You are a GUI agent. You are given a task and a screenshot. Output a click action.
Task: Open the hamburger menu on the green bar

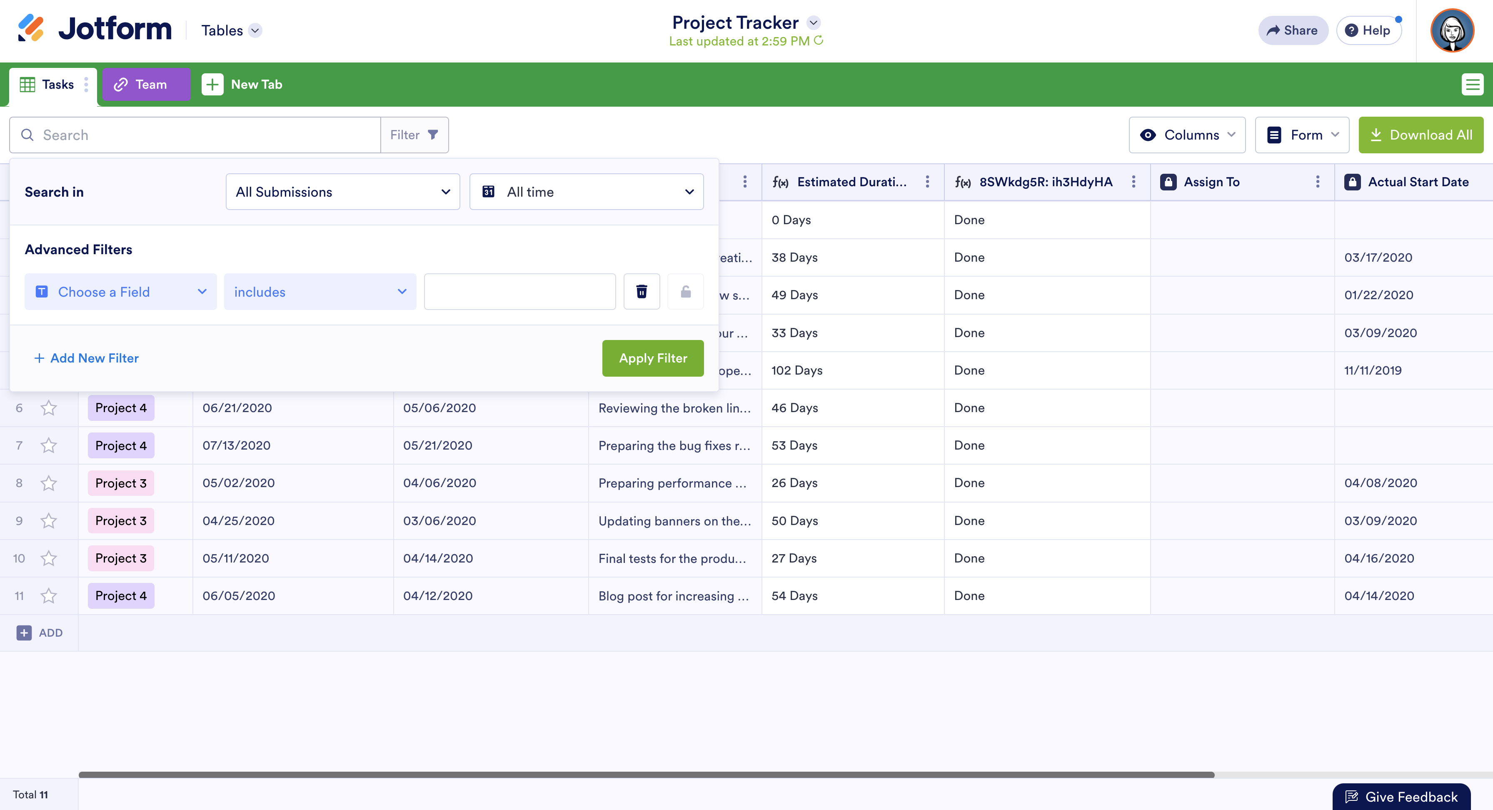(x=1472, y=85)
